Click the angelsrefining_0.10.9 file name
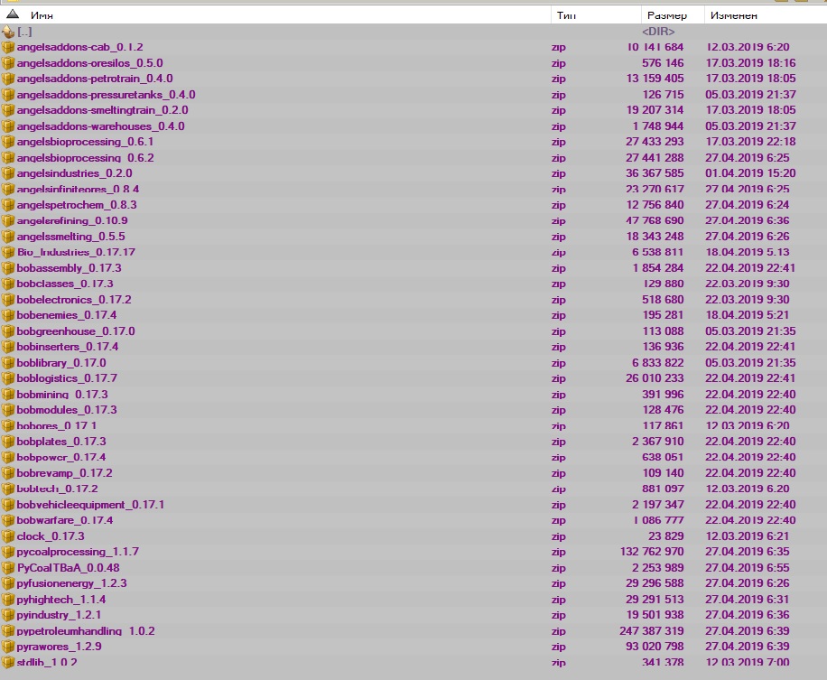Viewport: 827px width, 680px height. point(72,220)
